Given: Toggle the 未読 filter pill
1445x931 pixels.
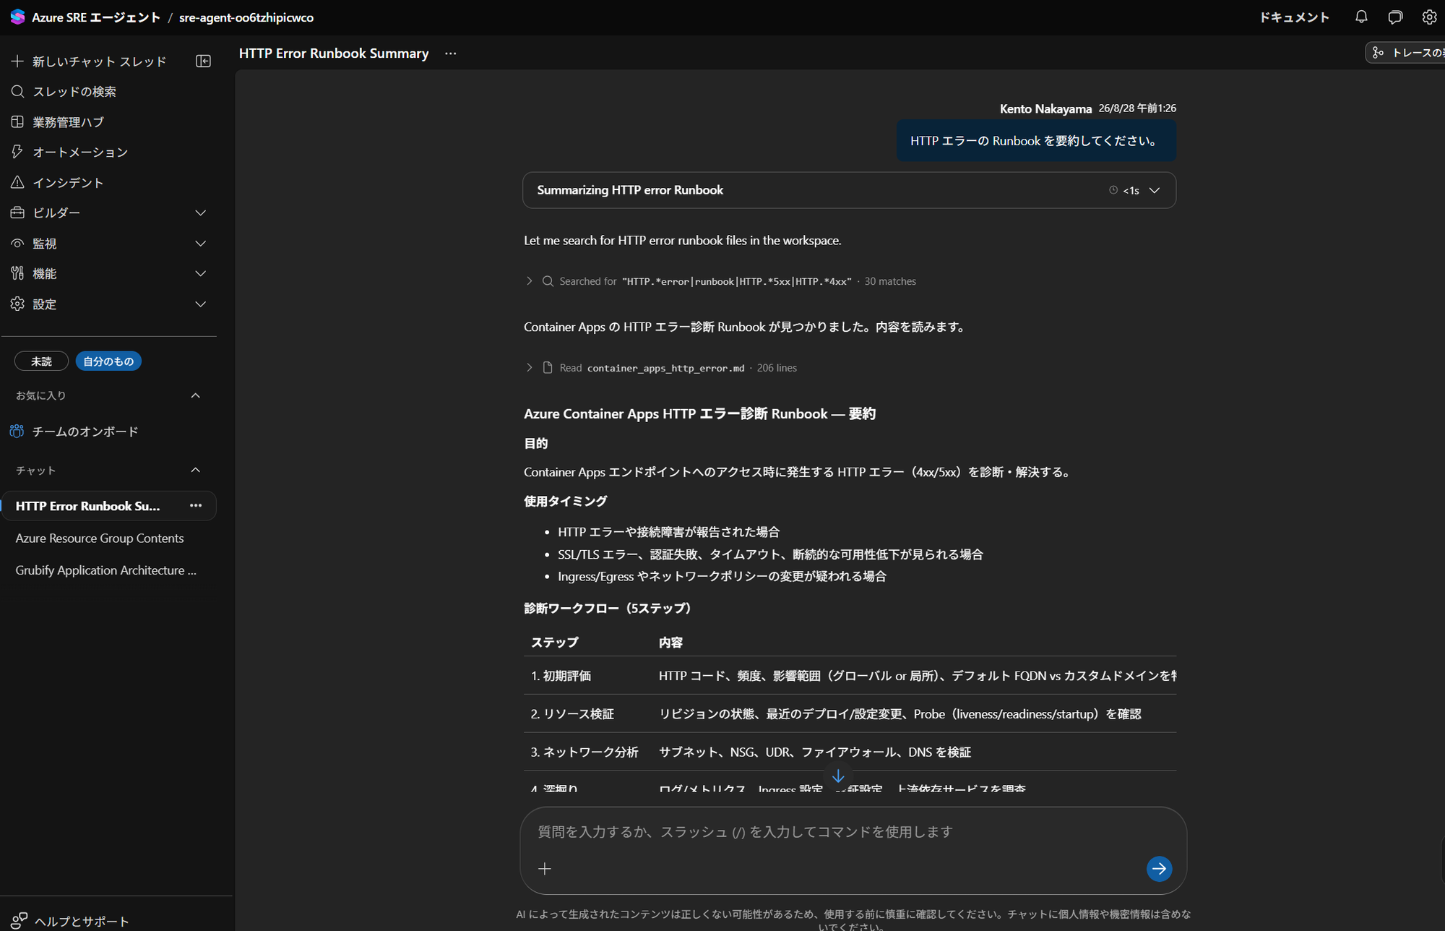Looking at the screenshot, I should coord(41,361).
